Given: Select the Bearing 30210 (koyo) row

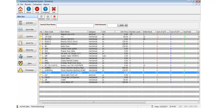Looking at the screenshot, I should (x=119, y=42).
